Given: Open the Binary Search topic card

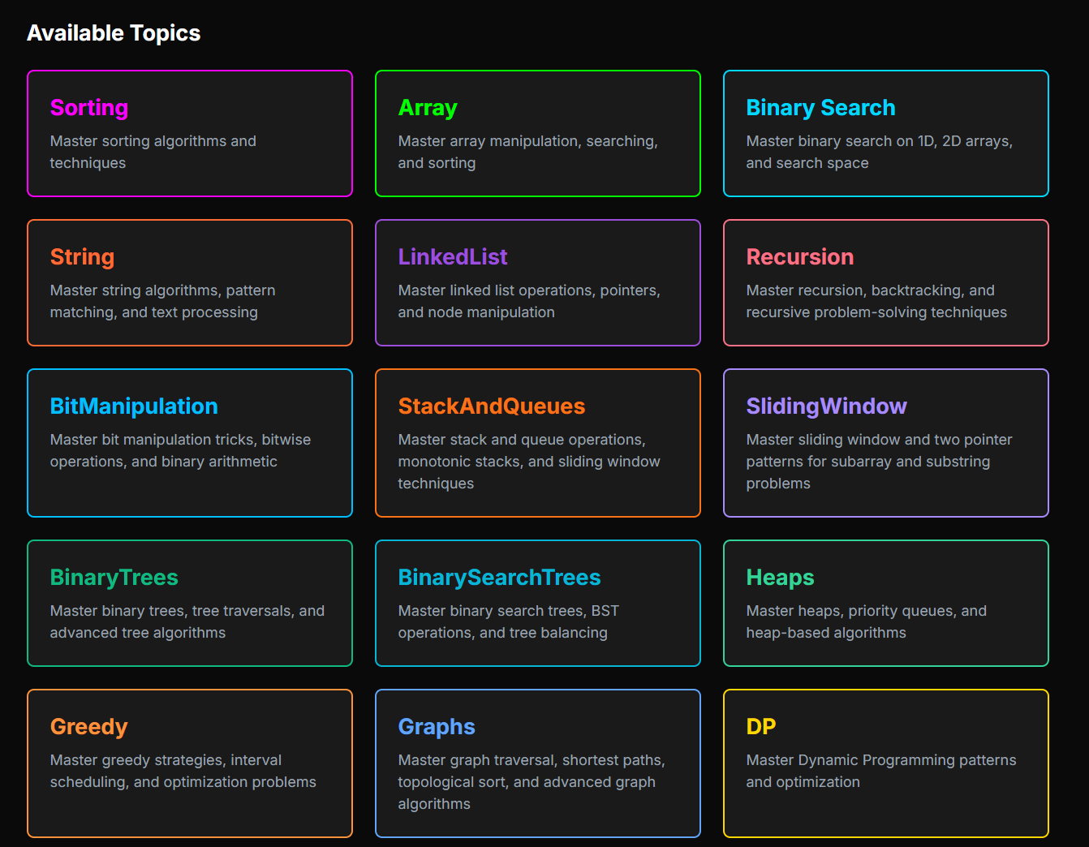Looking at the screenshot, I should click(x=886, y=133).
